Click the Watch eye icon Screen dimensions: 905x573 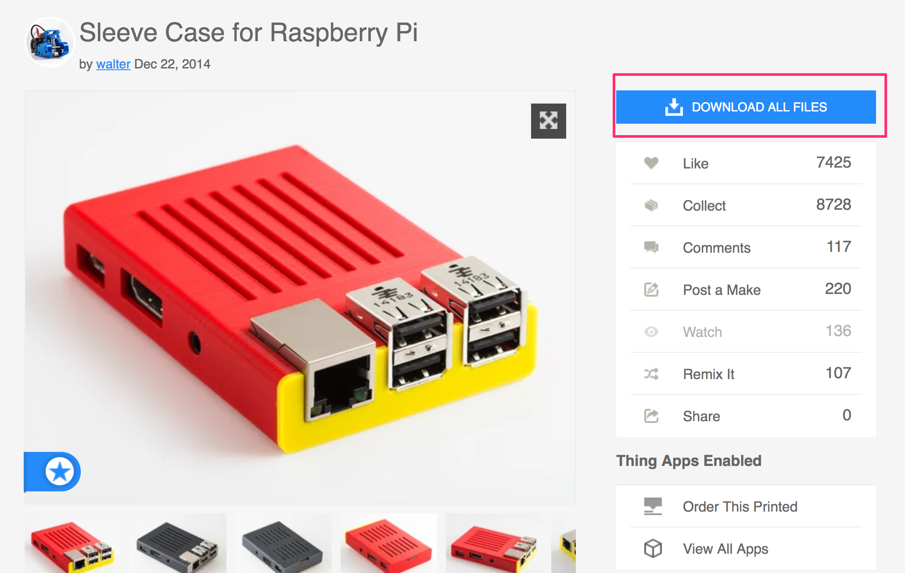(648, 331)
